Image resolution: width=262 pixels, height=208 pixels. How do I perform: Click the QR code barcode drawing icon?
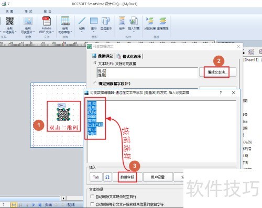pos(10,21)
